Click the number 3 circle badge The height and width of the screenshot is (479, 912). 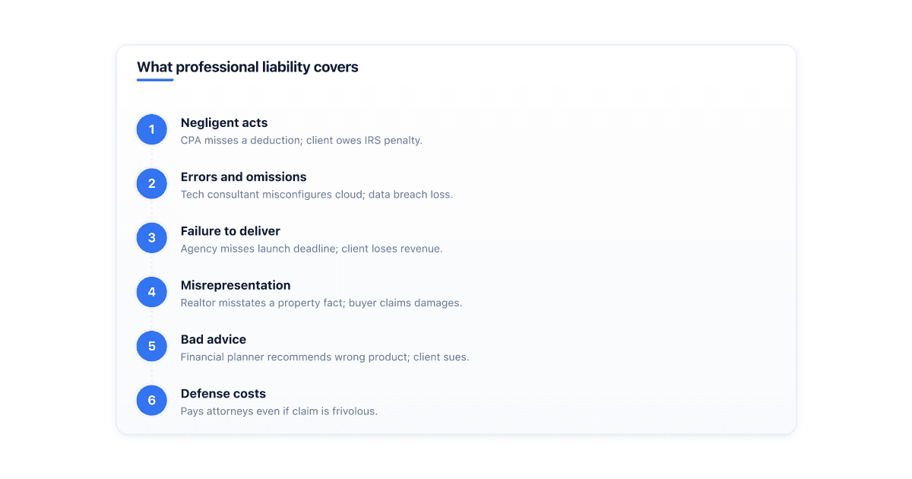(x=152, y=238)
